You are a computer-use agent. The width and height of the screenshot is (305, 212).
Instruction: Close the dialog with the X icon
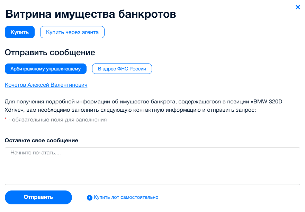pyautogui.click(x=298, y=7)
